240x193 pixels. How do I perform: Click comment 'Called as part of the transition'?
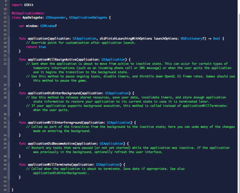point(130,129)
